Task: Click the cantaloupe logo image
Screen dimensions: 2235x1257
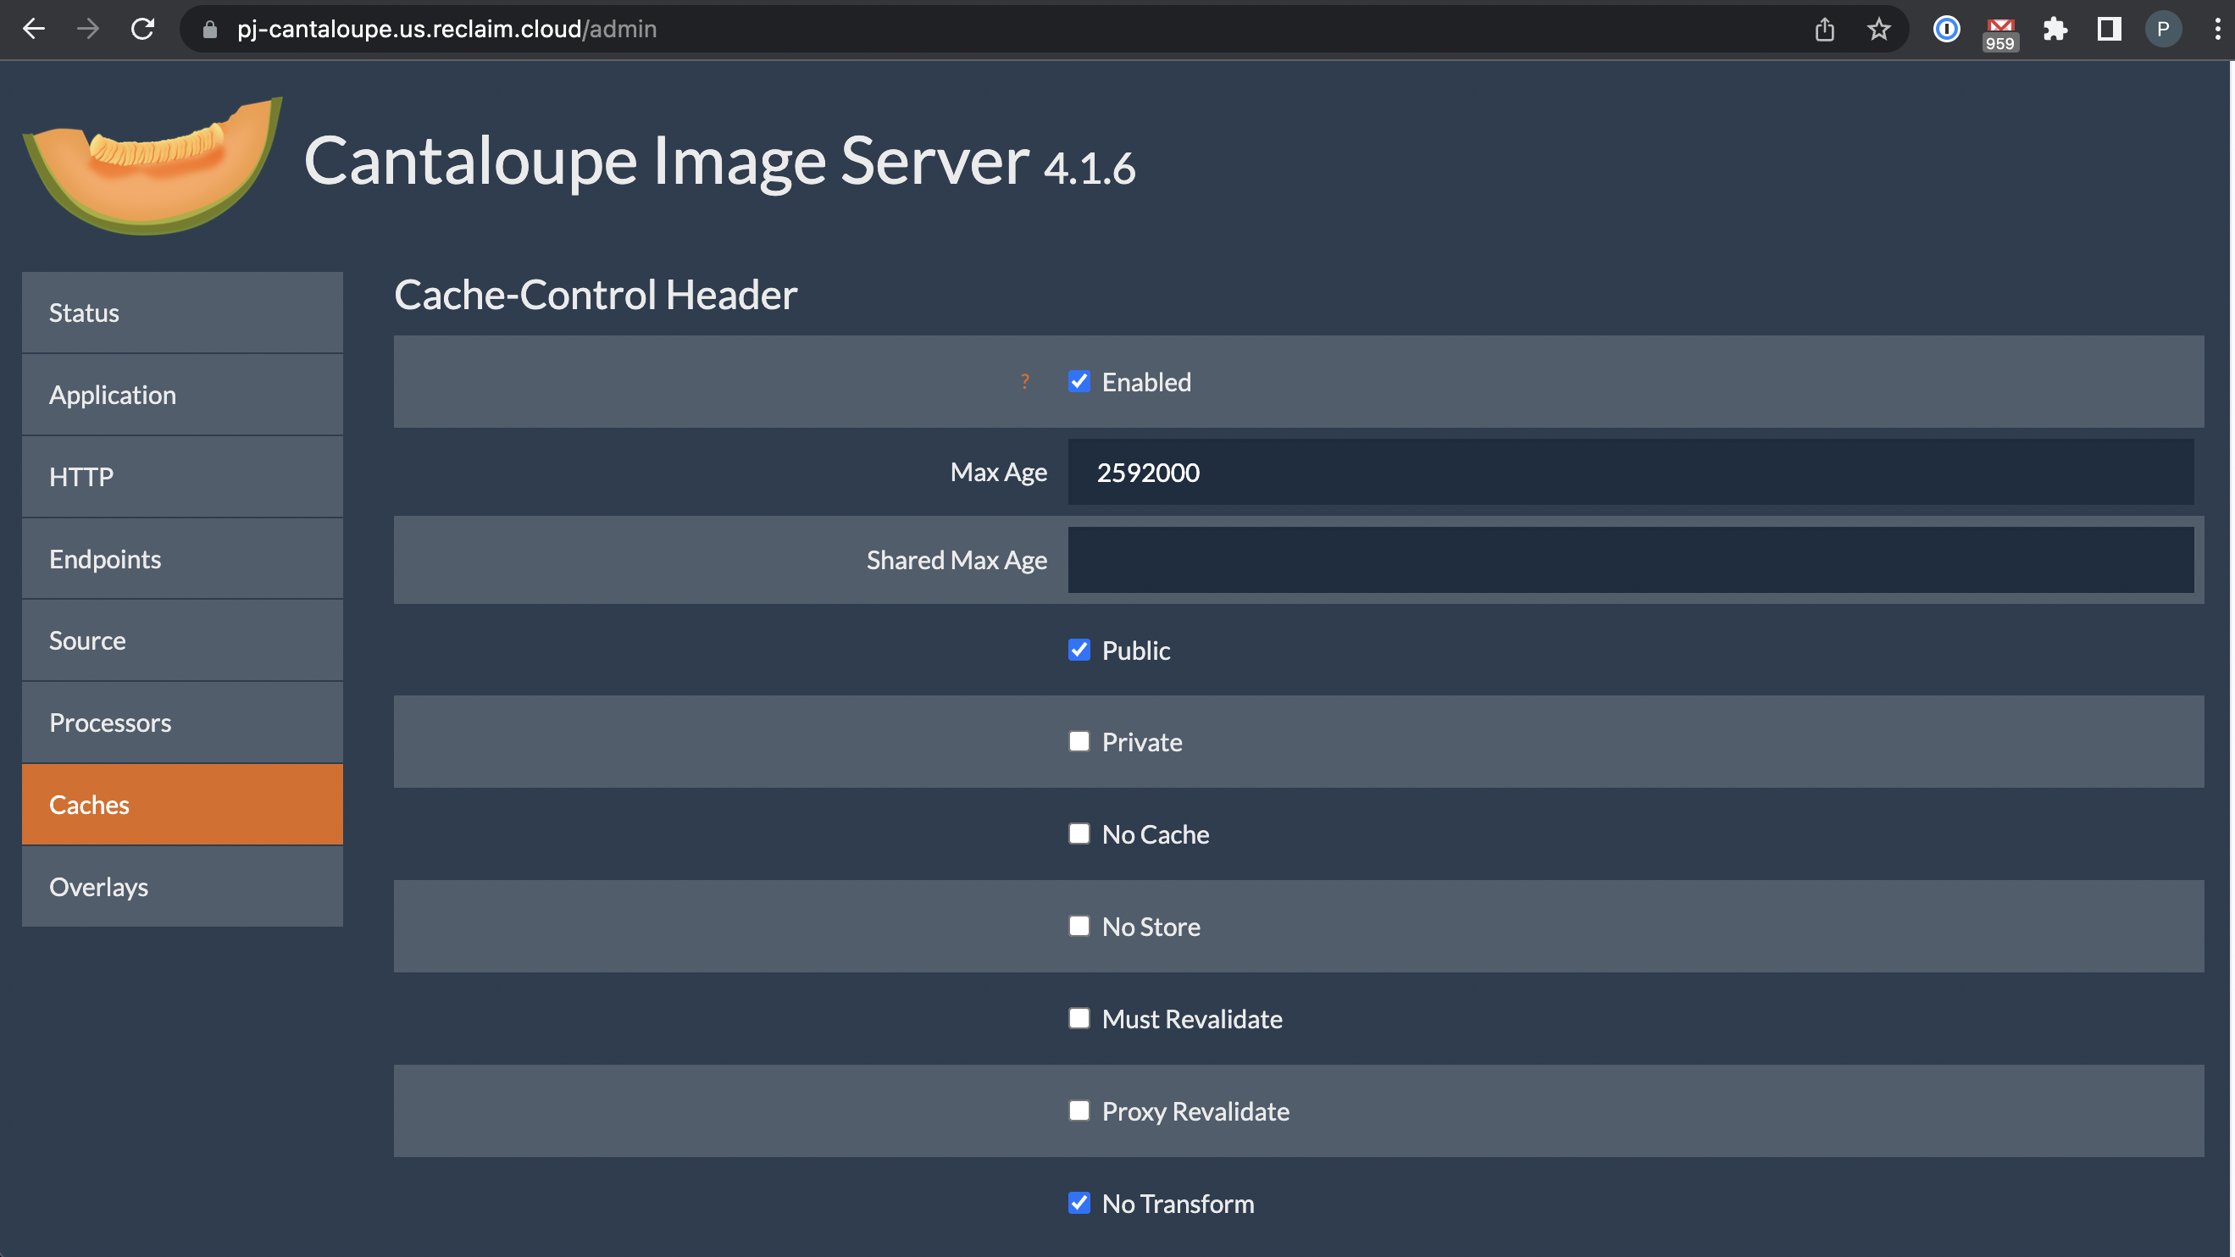Action: coord(153,165)
